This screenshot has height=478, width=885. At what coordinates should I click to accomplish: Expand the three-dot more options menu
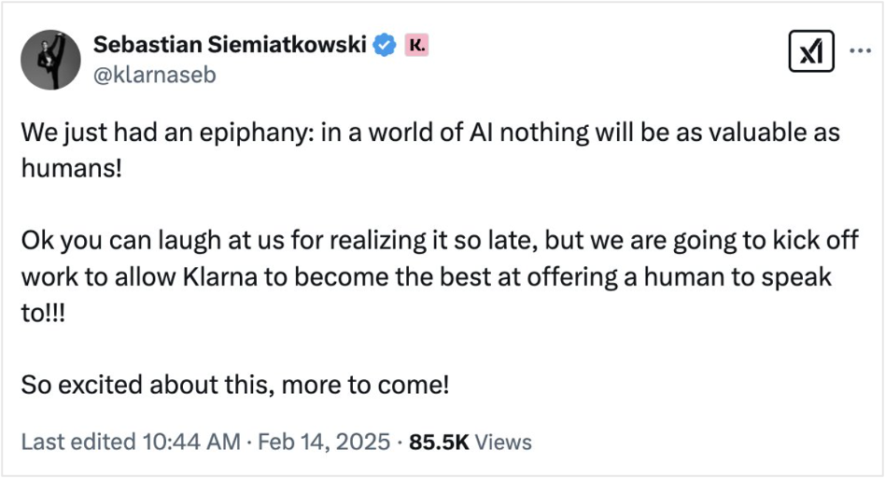tap(859, 52)
